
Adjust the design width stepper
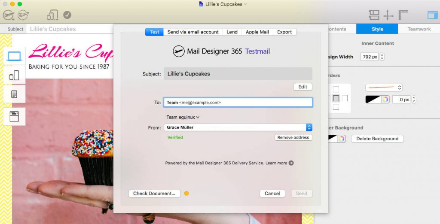point(382,57)
